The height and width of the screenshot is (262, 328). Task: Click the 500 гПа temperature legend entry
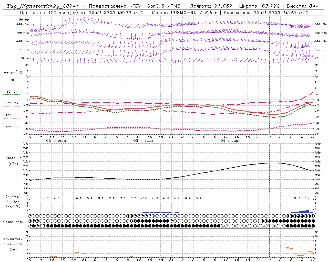(12, 127)
